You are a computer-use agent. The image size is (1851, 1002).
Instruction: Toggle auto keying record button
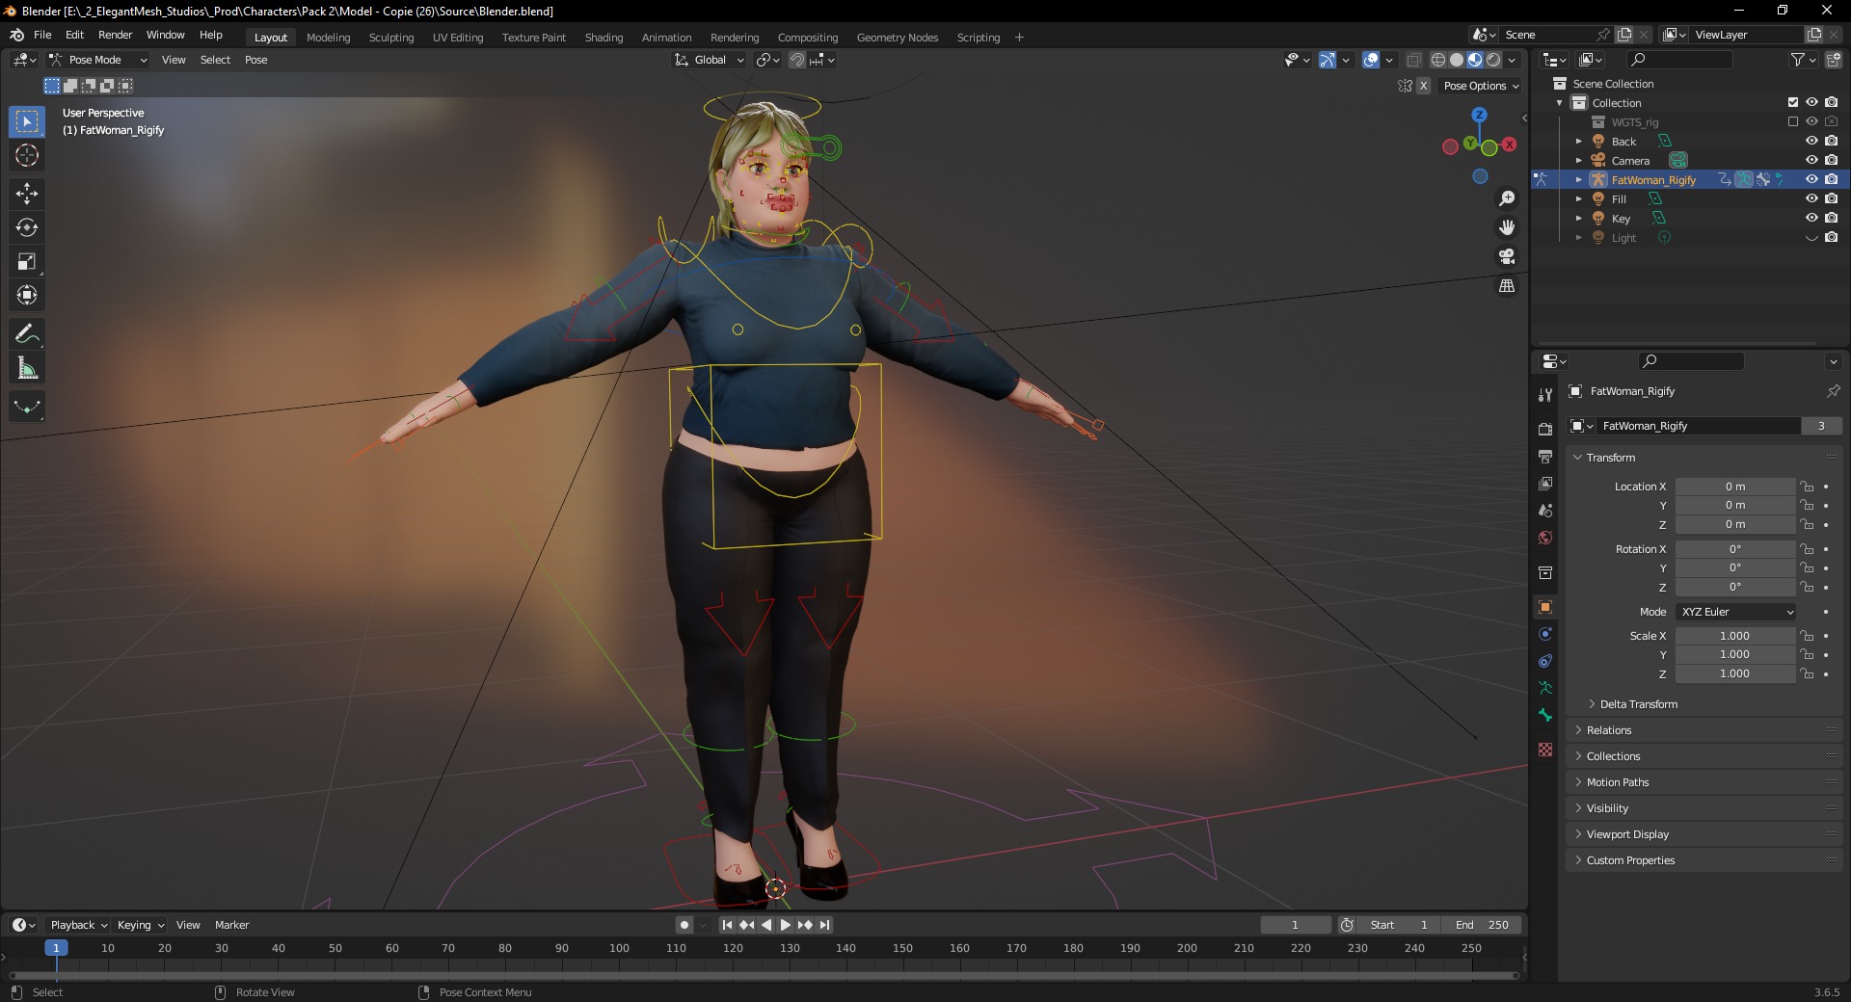click(684, 925)
